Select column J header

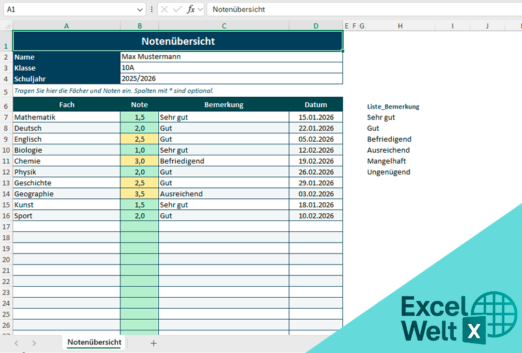coord(488,26)
